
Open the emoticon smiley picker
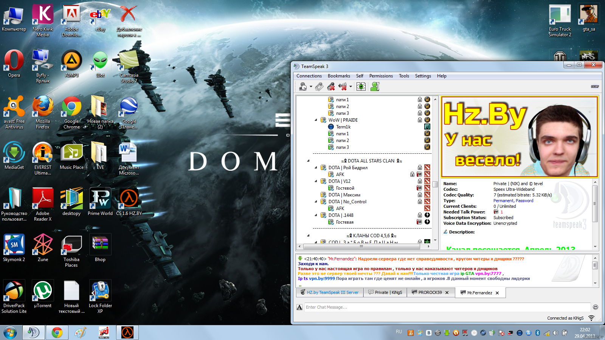click(x=596, y=307)
